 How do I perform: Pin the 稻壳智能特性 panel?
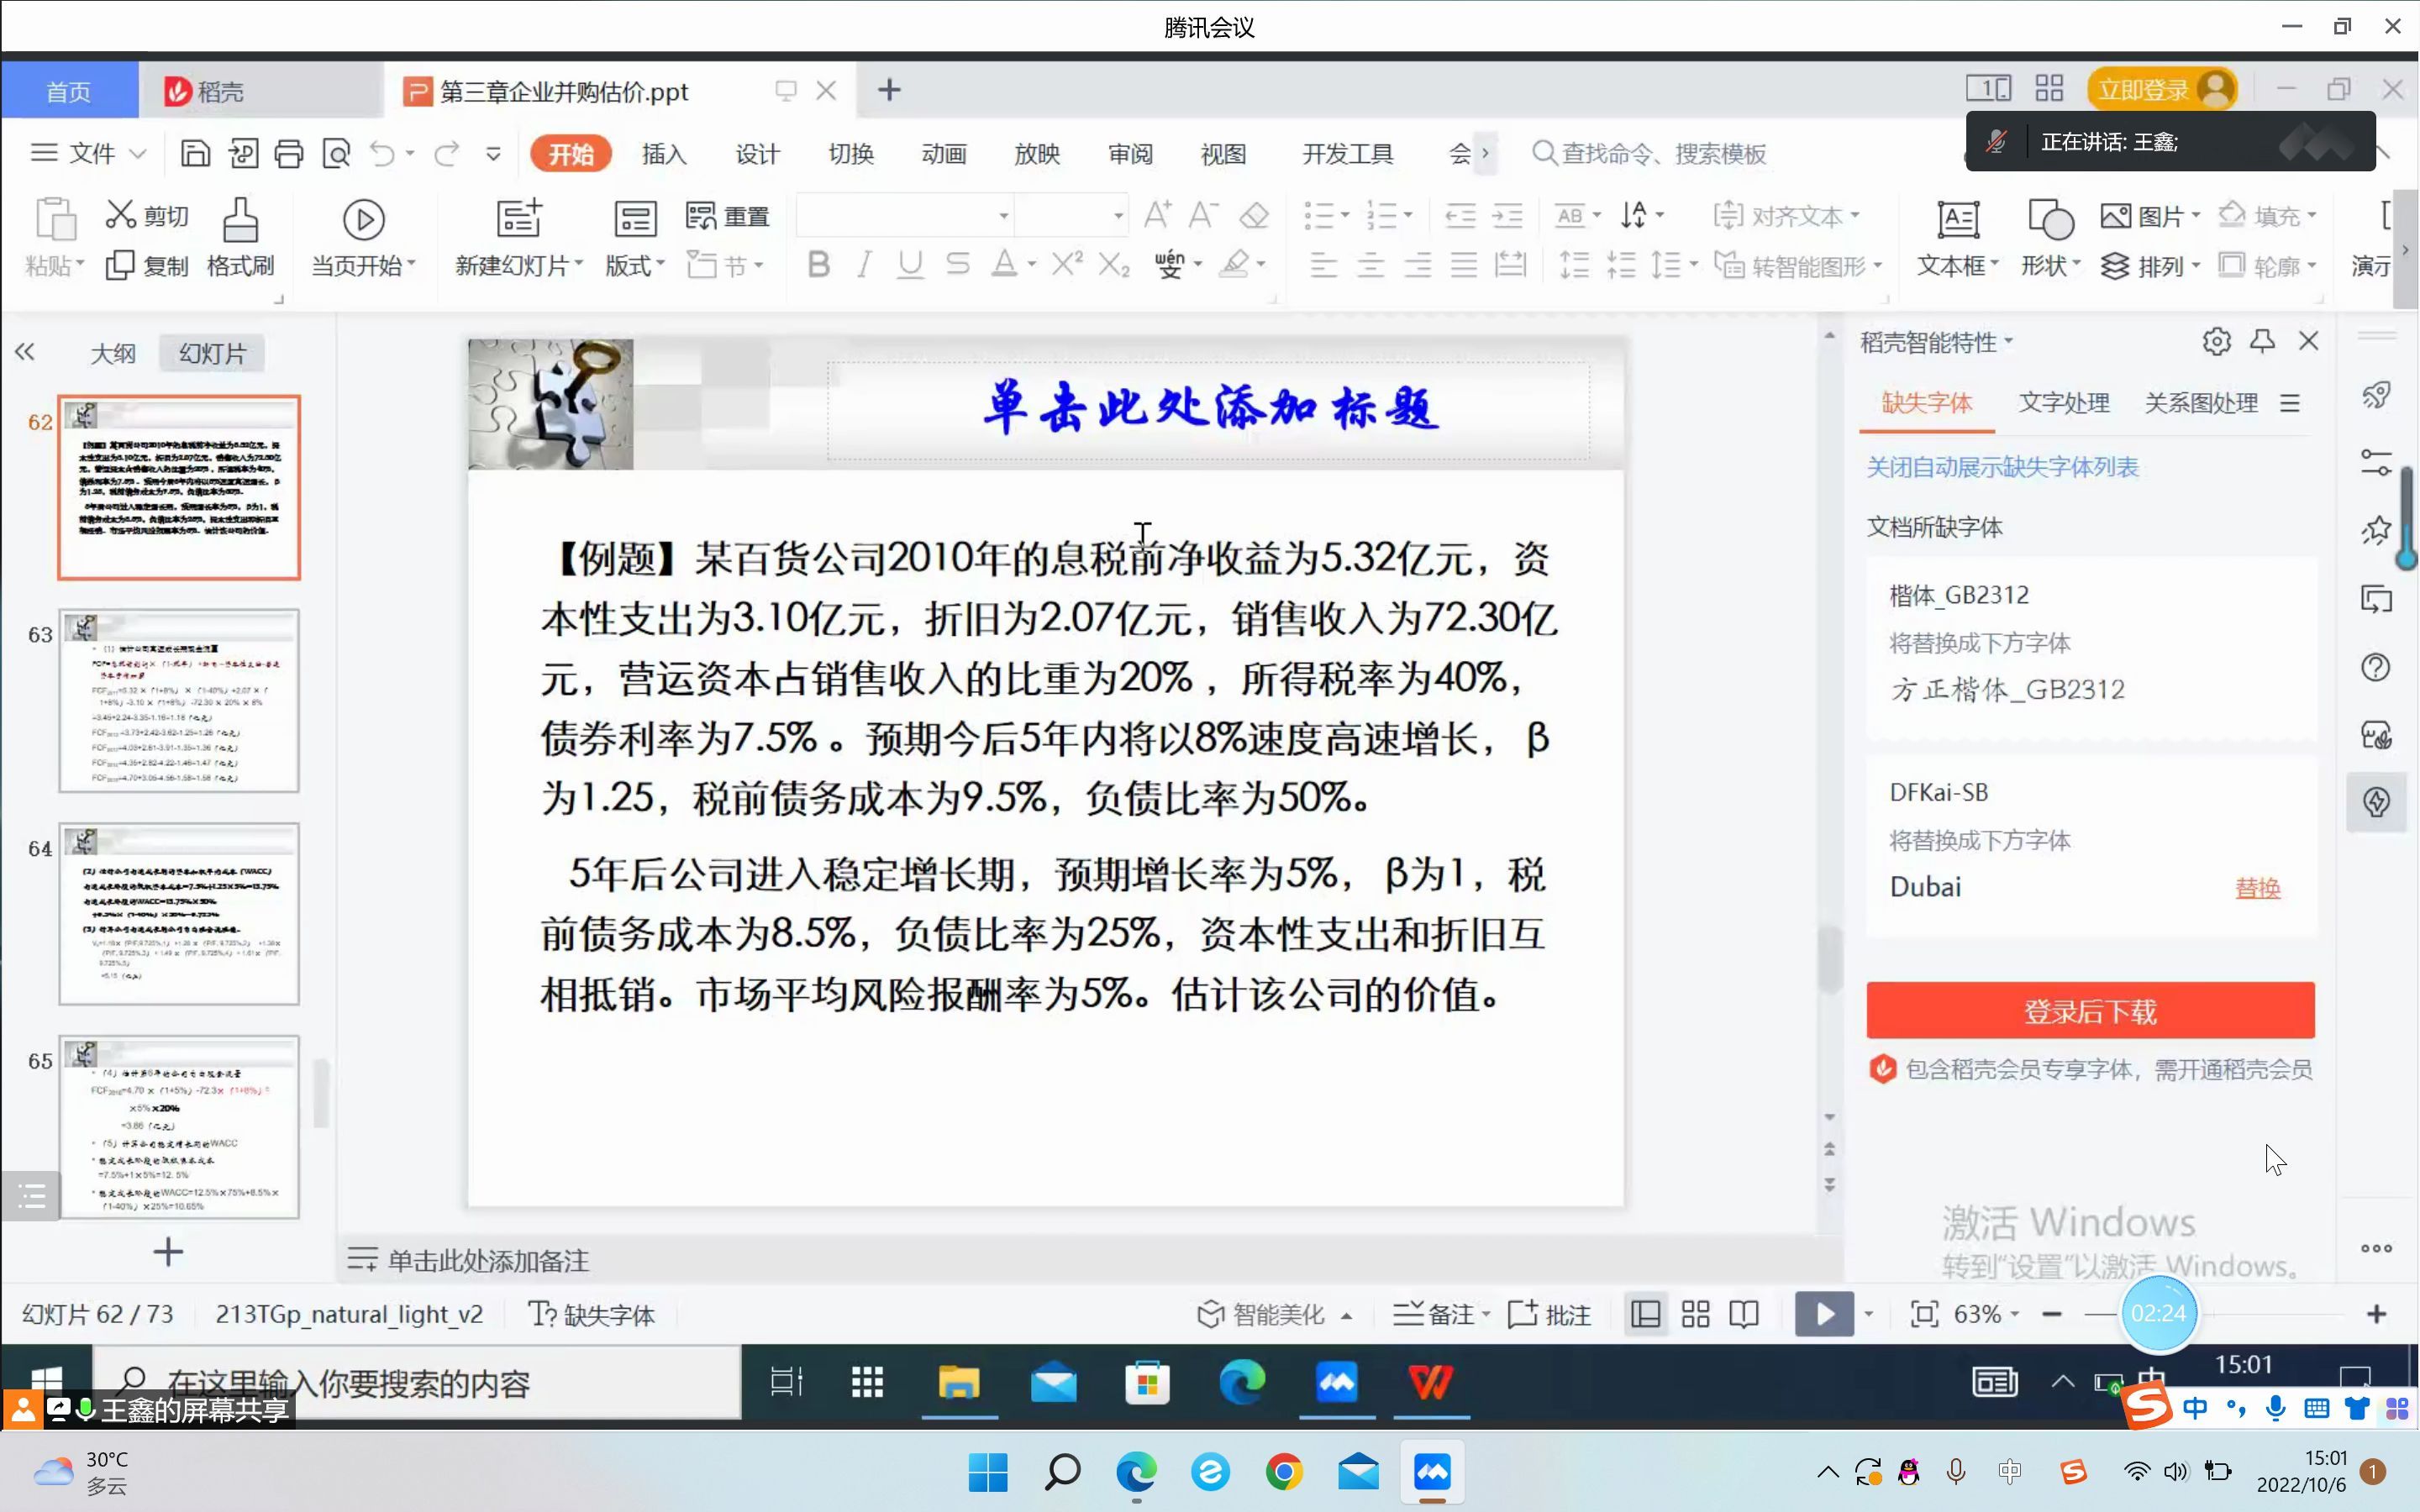(2262, 341)
